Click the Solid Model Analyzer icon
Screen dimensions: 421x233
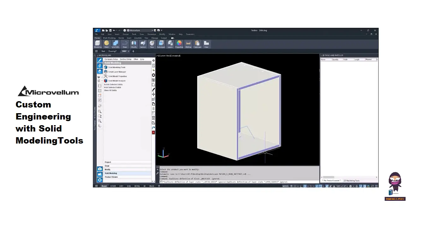(x=106, y=81)
